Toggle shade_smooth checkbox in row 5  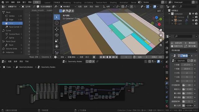click(38, 28)
